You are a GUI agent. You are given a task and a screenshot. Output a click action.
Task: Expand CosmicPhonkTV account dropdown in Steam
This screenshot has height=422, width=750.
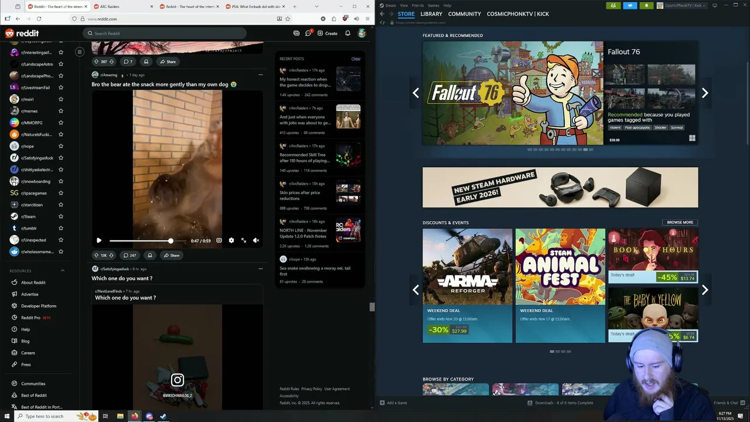coord(681,5)
